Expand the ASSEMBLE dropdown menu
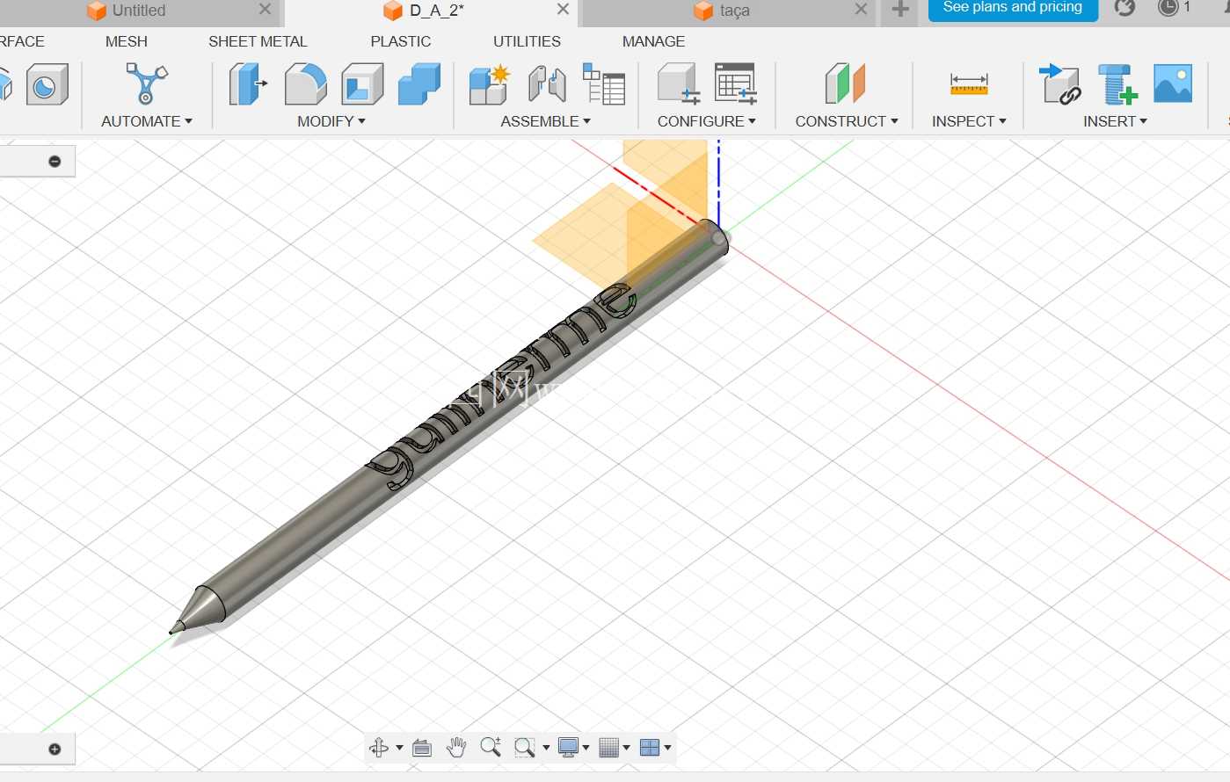 pyautogui.click(x=546, y=121)
